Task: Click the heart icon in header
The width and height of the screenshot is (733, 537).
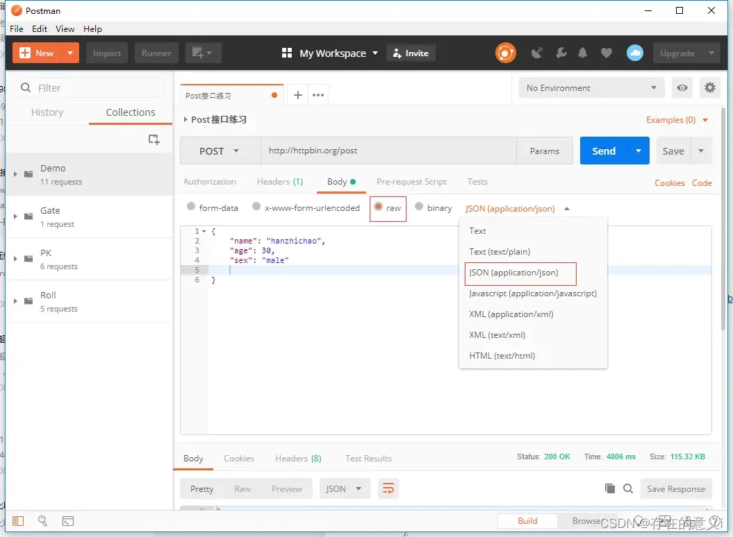Action: pyautogui.click(x=607, y=53)
